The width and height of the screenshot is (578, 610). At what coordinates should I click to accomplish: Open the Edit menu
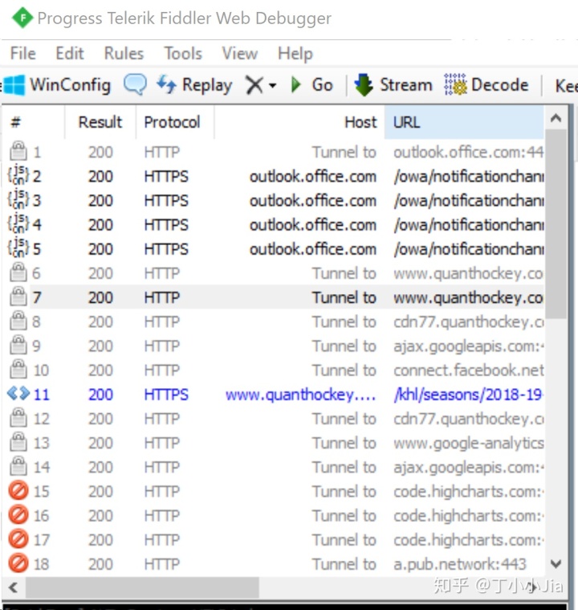pos(70,53)
